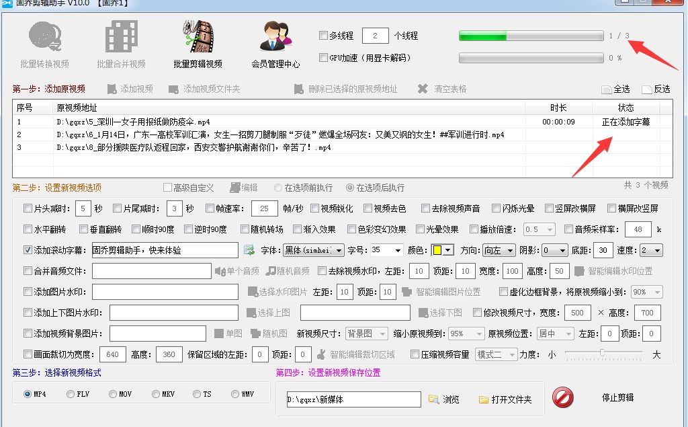Click 添加视频 icon button

click(112, 89)
